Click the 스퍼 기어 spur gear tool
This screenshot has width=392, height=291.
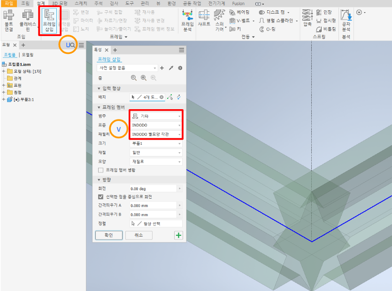pyautogui.click(x=220, y=21)
